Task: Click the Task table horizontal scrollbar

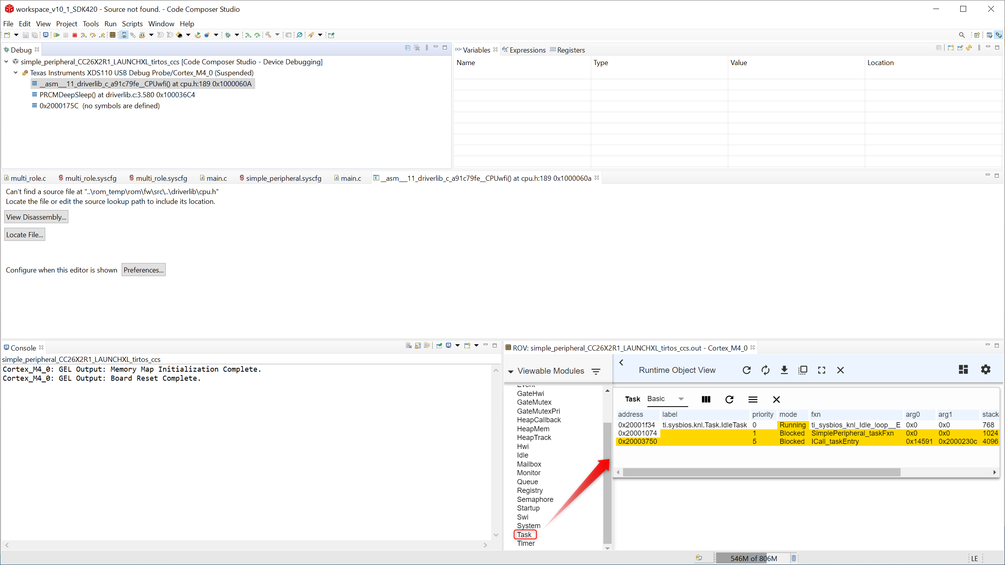Action: click(761, 472)
